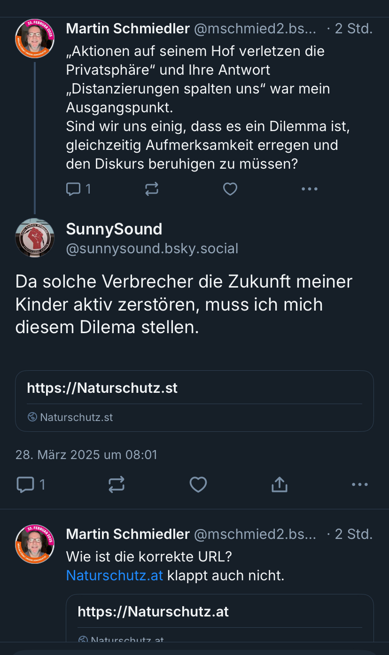
Task: Share SunnySound's main post
Action: click(x=279, y=484)
